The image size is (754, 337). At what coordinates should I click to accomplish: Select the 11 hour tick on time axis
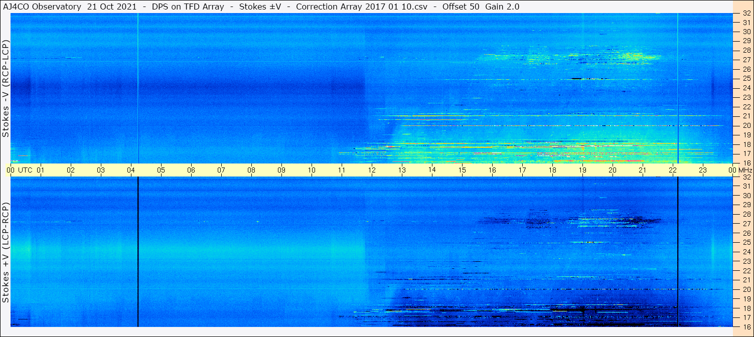tap(342, 171)
